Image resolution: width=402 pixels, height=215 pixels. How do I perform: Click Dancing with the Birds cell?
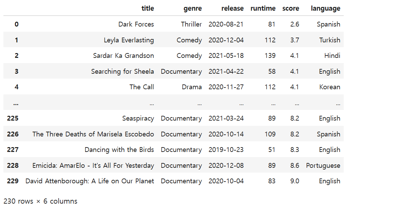tap(119, 150)
